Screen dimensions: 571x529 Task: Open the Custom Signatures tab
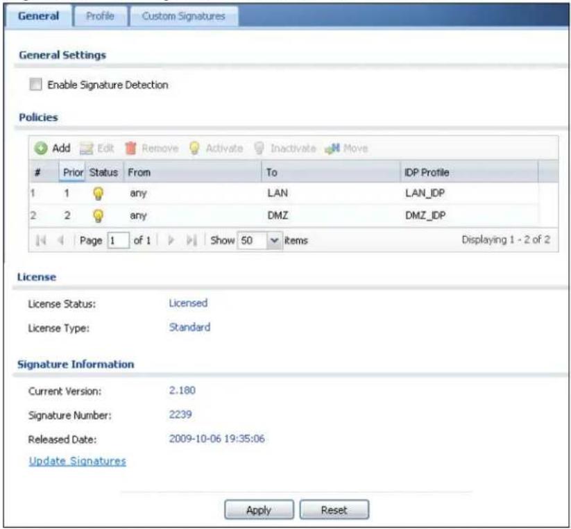pos(184,16)
